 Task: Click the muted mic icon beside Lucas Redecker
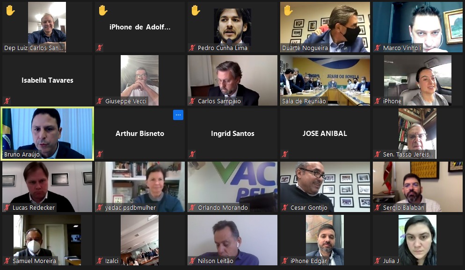(7, 207)
